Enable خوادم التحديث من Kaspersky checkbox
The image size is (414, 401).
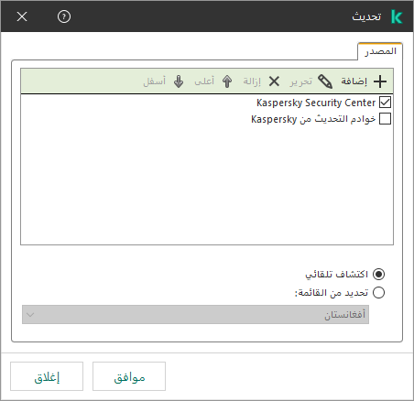point(385,119)
